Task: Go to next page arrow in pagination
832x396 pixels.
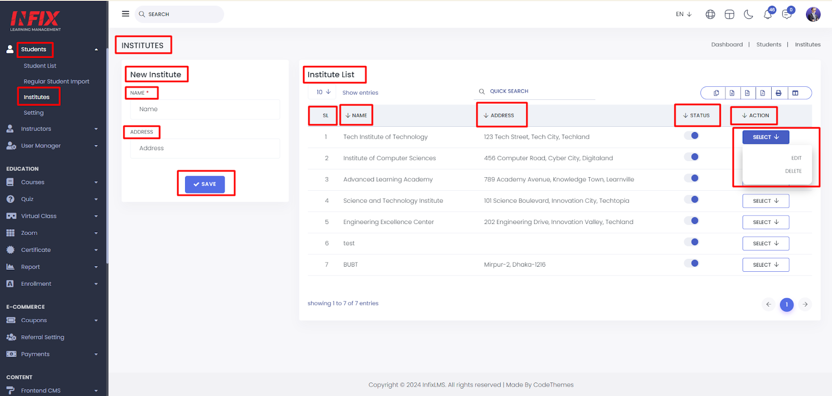Action: [x=805, y=305]
